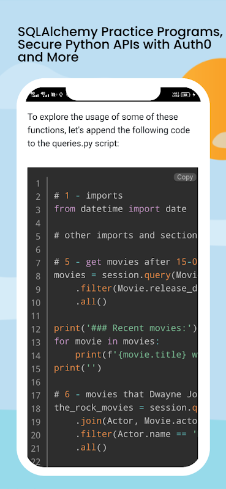The height and width of the screenshot is (489, 226).
Task: Click the '# 1 - imports' comment line
Action: click(x=88, y=196)
